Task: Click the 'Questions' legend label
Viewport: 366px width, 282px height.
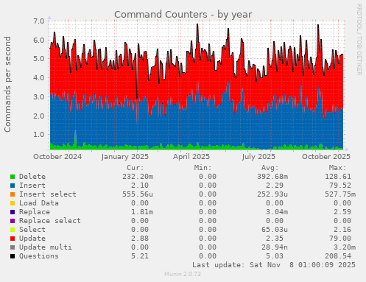Action: 39,256
